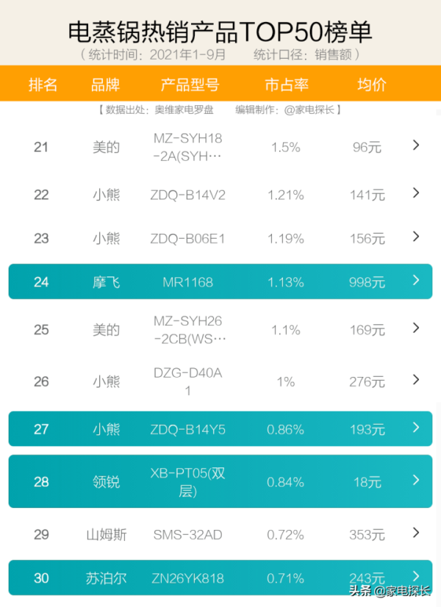Select rank 28 领锐 highlighted row

click(220, 481)
